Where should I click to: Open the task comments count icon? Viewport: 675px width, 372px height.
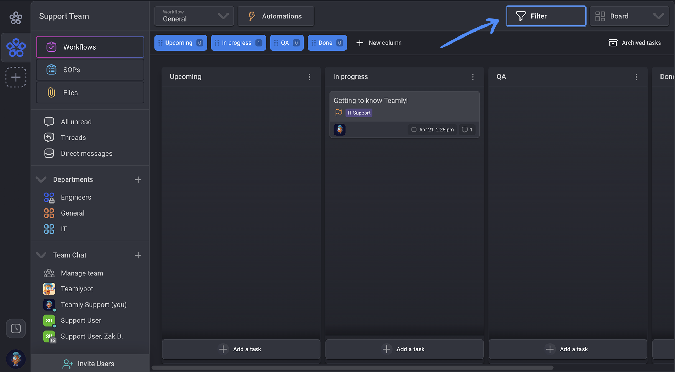pos(467,130)
